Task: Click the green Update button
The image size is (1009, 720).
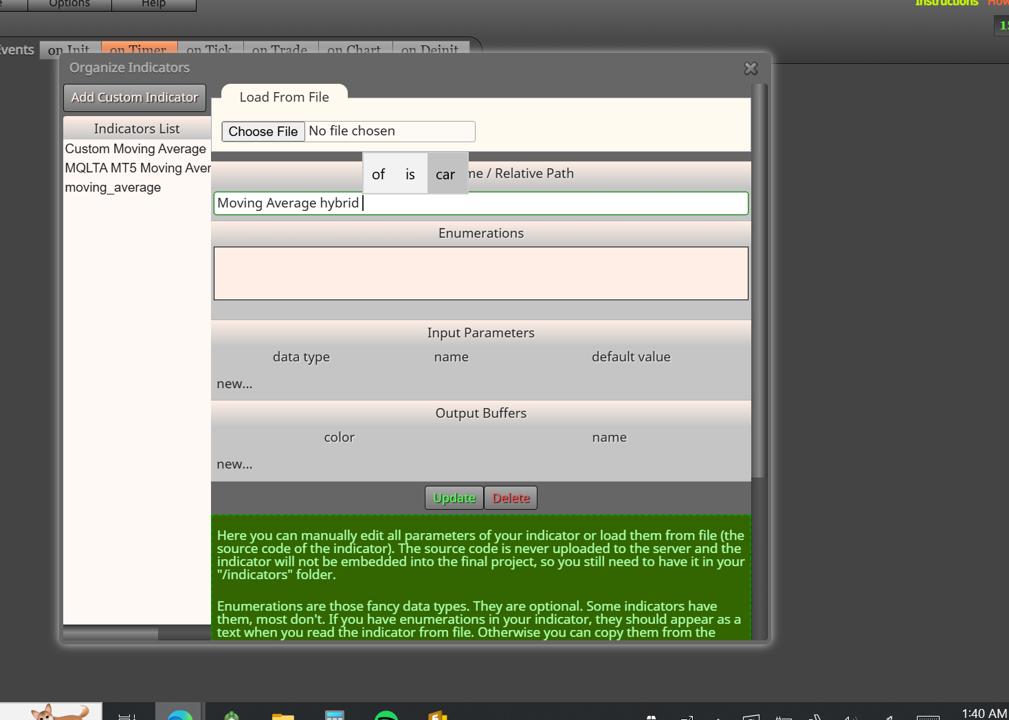Action: tap(454, 498)
